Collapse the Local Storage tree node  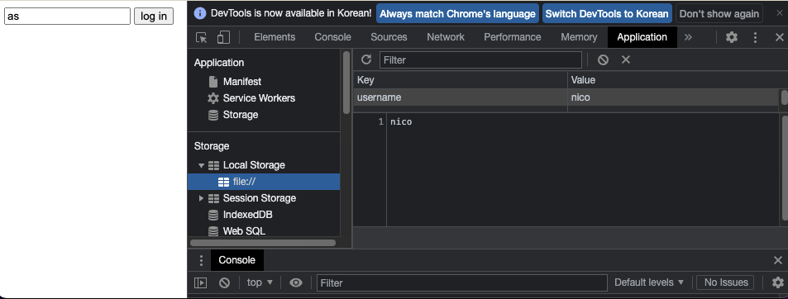pos(201,165)
